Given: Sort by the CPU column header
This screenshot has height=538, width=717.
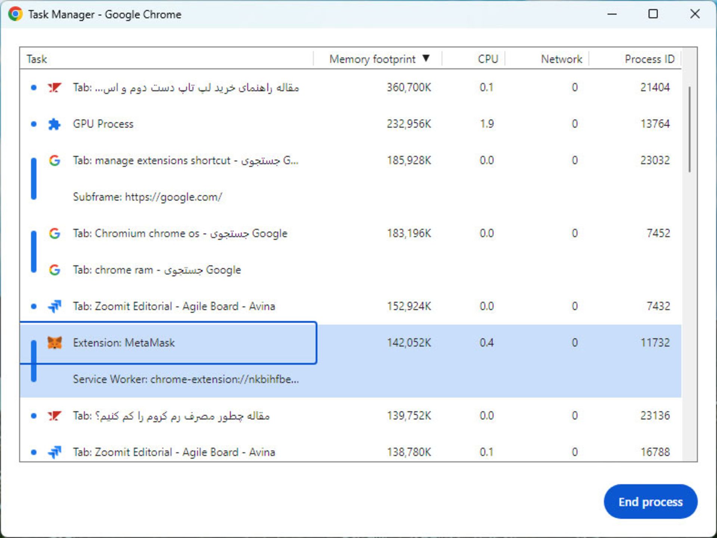Looking at the screenshot, I should click(487, 59).
